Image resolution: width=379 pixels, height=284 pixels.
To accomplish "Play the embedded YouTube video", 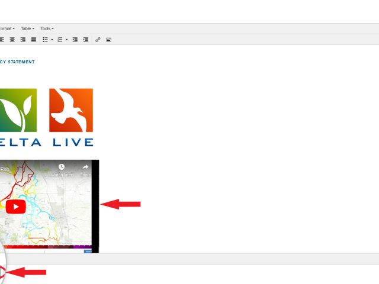I will 16,206.
